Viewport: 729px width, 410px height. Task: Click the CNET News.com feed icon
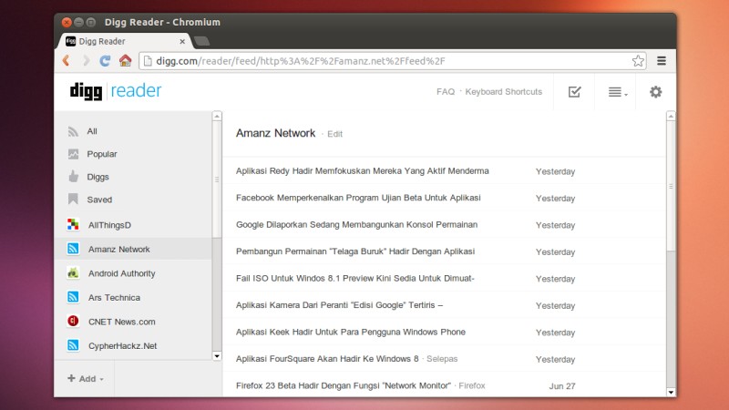pos(73,322)
